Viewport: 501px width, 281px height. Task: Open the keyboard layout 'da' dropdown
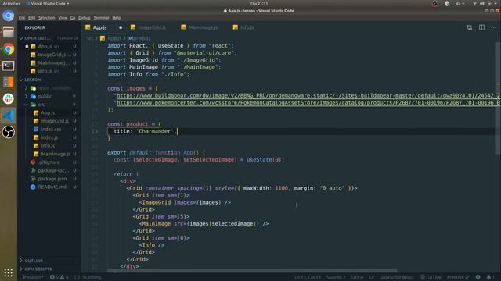pos(460,3)
